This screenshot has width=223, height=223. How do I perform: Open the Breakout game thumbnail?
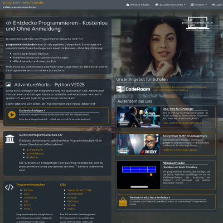(138, 175)
